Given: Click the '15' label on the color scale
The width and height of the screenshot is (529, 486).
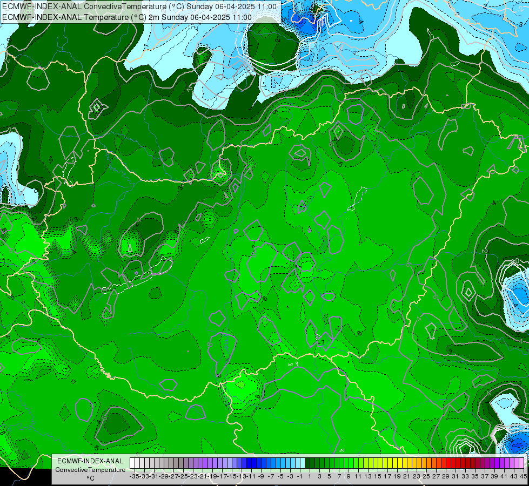Looking at the screenshot, I should tap(378, 477).
